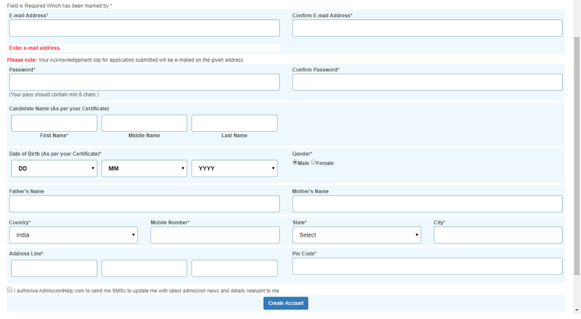Click the Pin Code input field

(x=427, y=266)
